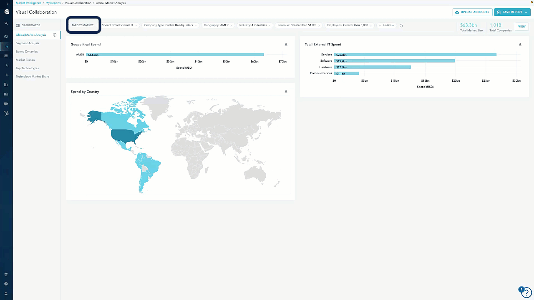Click the Hardware $12.6bn bar

[373, 67]
